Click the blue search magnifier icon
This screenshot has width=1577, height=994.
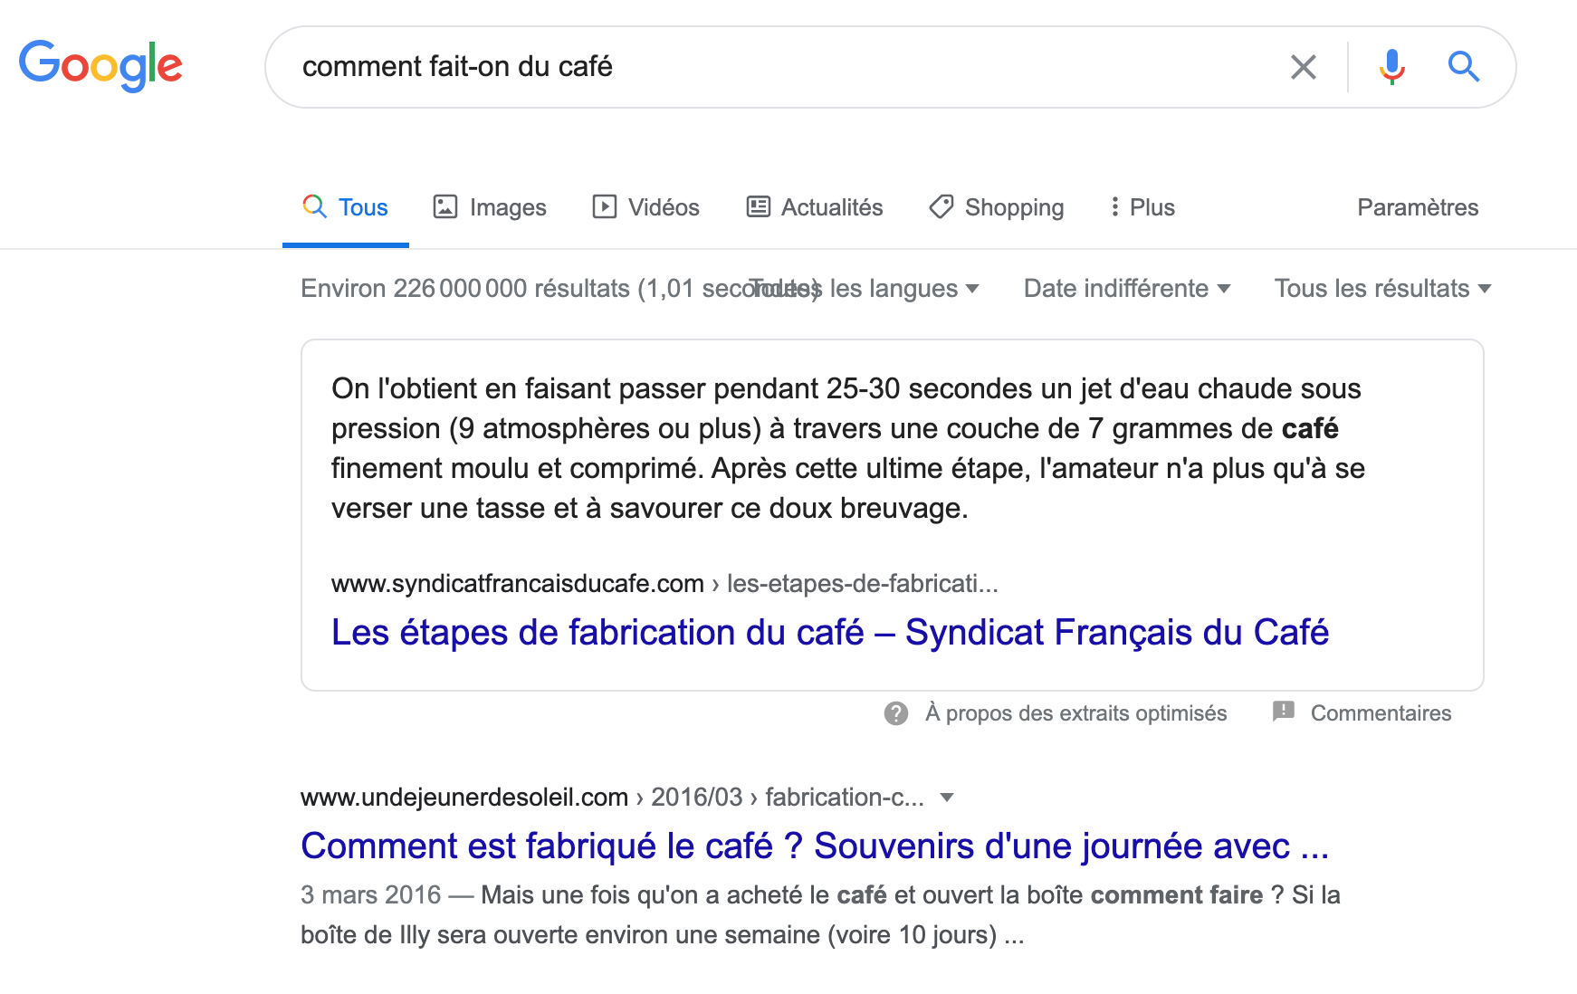click(1464, 66)
